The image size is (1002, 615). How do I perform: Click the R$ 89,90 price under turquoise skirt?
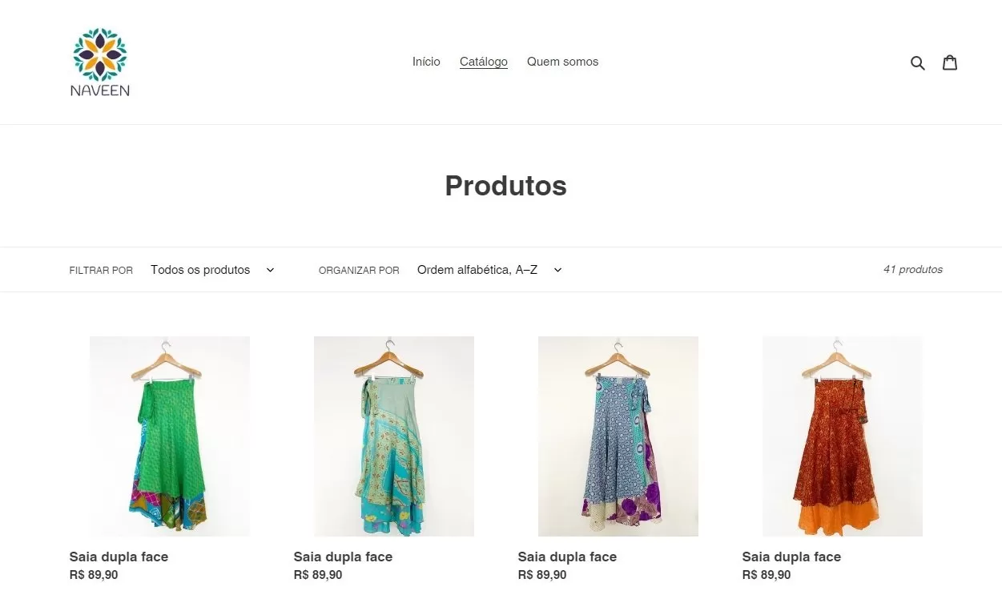click(318, 575)
